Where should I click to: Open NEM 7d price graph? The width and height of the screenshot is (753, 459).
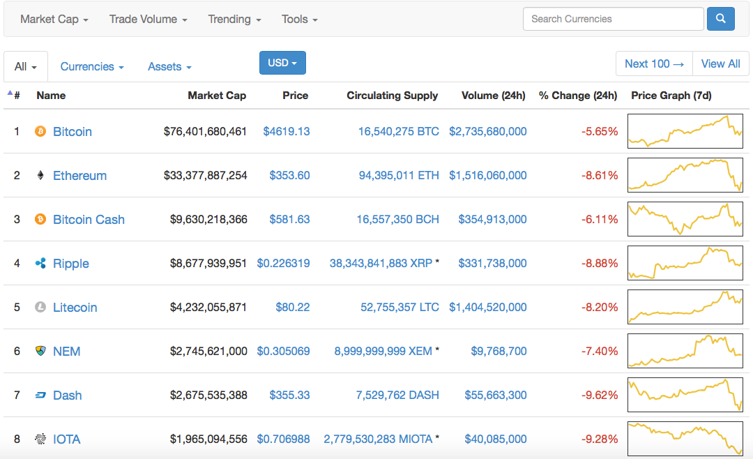click(x=685, y=351)
